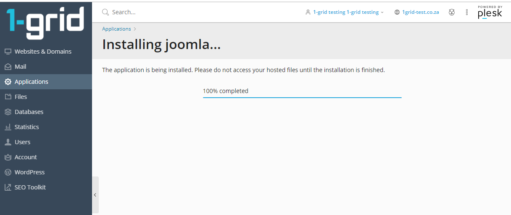Image resolution: width=511 pixels, height=215 pixels.
Task: Click the 'Installing joomla...' heading
Action: (161, 44)
